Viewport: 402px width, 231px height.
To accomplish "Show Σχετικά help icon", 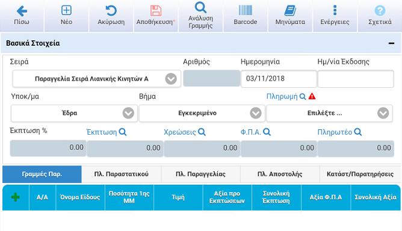I will click(380, 11).
